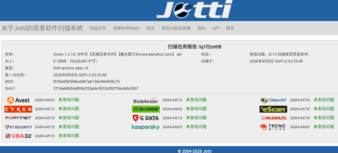
Task: Click the SHA1: field label
Action: click(11, 88)
